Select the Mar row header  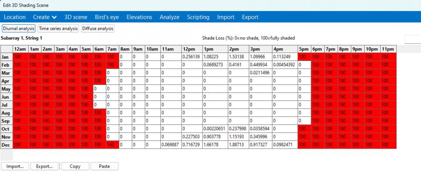click(x=7, y=73)
